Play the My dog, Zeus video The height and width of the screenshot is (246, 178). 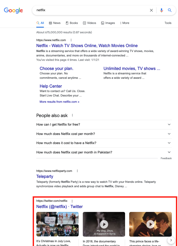click(x=104, y=224)
